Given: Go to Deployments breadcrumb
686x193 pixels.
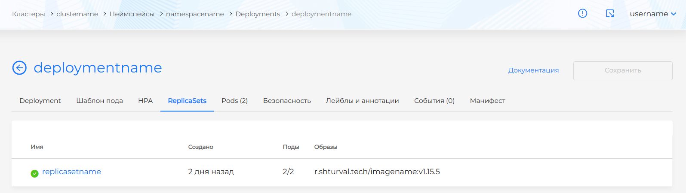Looking at the screenshot, I should coord(258,14).
